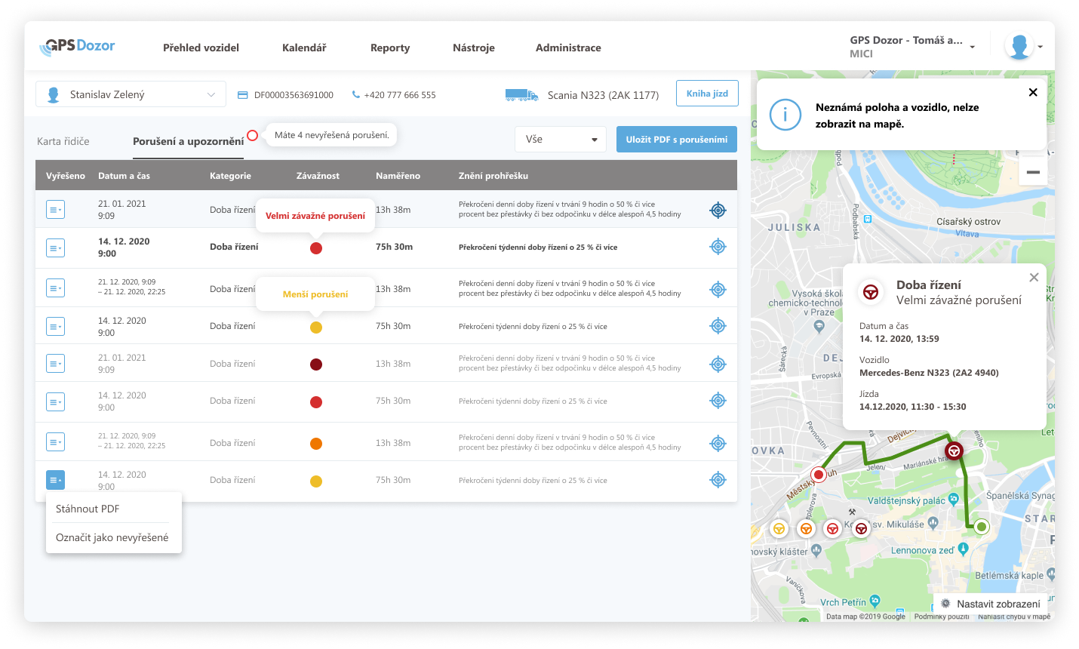Click Uložit PDF s porušeními button
1079x649 pixels.
(x=676, y=140)
